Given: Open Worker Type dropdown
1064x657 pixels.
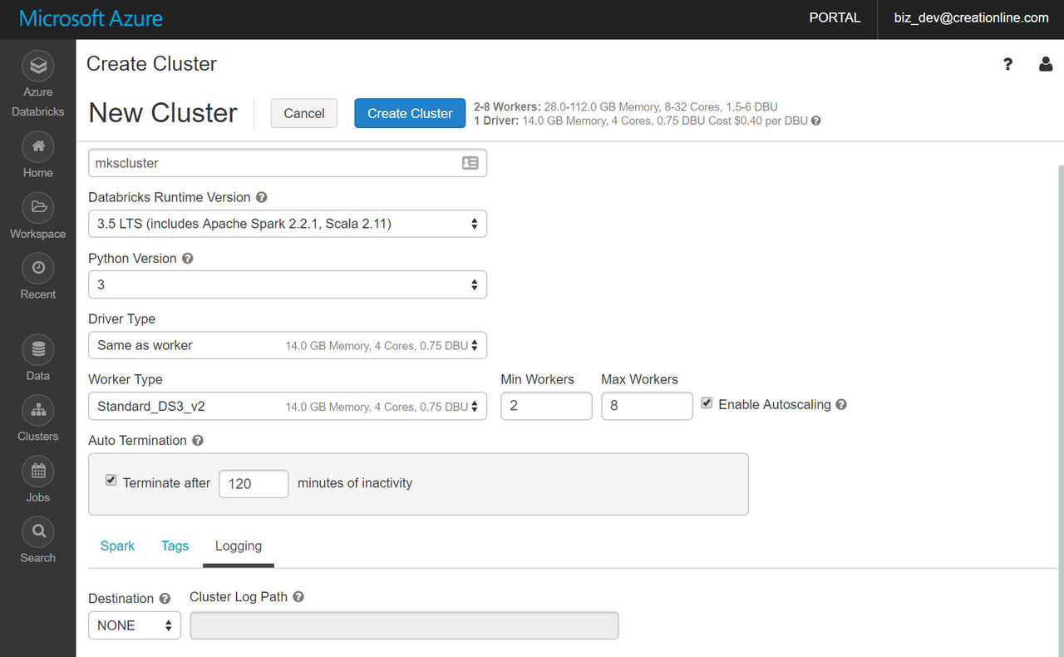Looking at the screenshot, I should click(288, 407).
